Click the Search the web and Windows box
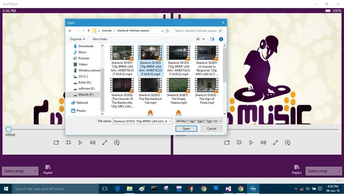 [55, 189]
